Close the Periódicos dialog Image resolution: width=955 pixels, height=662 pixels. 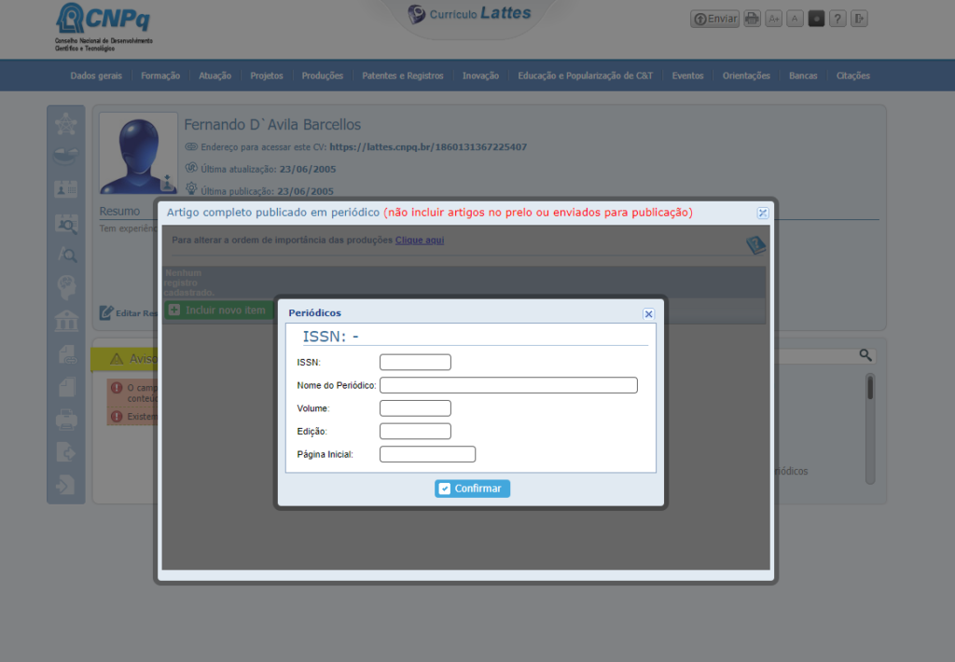[648, 314]
